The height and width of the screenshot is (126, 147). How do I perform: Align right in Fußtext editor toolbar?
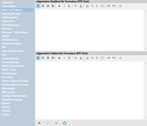point(48,58)
